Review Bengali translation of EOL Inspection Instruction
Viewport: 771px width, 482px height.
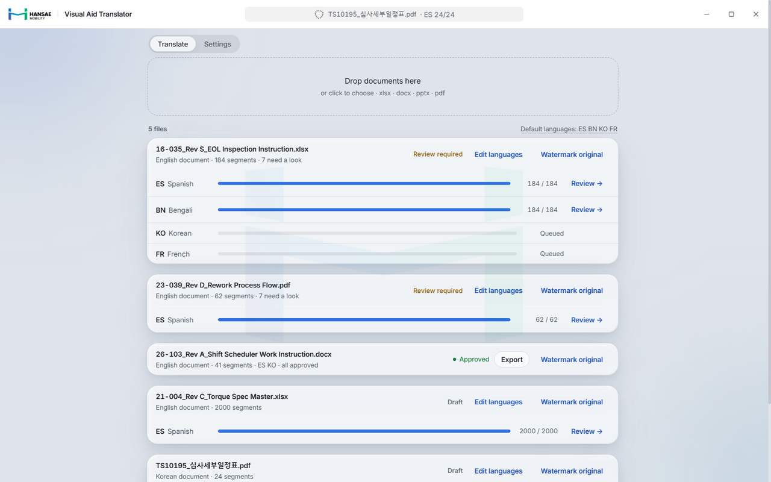click(x=587, y=210)
